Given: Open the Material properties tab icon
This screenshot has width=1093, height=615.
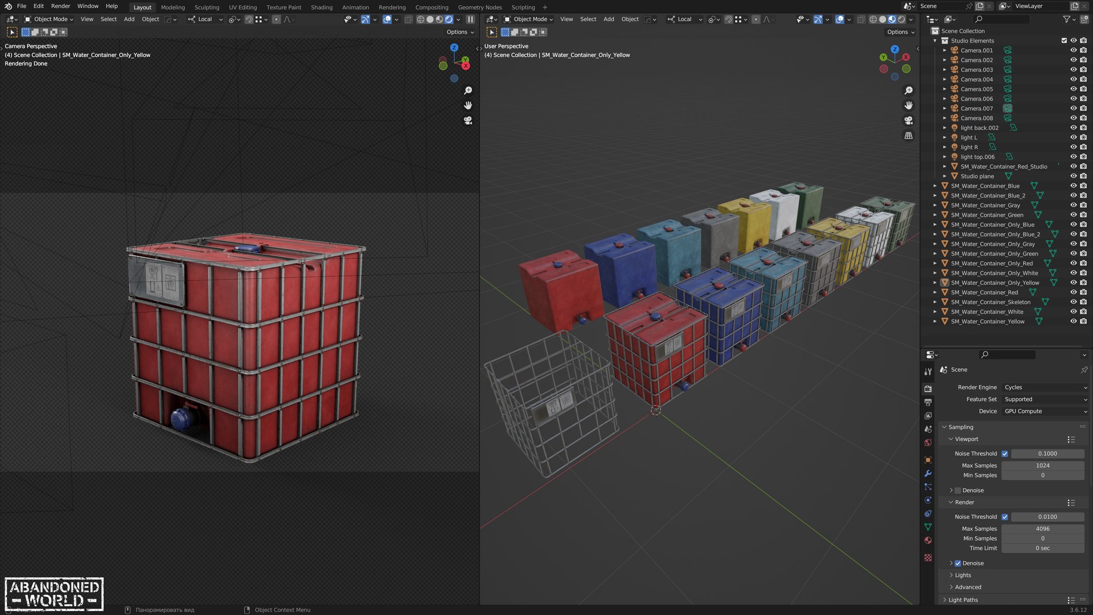Looking at the screenshot, I should tap(928, 540).
